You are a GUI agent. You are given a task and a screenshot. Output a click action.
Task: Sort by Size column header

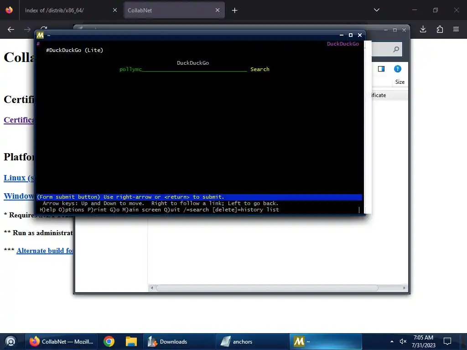coord(400,82)
